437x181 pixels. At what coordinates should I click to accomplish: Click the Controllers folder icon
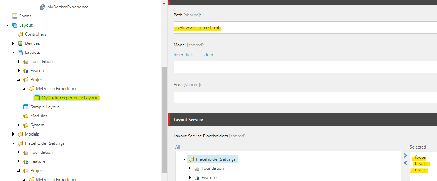pos(20,34)
